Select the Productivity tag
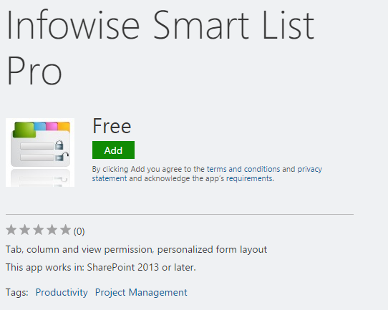Image resolution: width=388 pixels, height=310 pixels. point(62,292)
